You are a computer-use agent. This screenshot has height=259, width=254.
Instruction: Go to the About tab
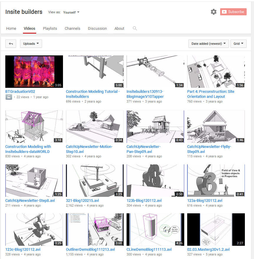coord(119,28)
